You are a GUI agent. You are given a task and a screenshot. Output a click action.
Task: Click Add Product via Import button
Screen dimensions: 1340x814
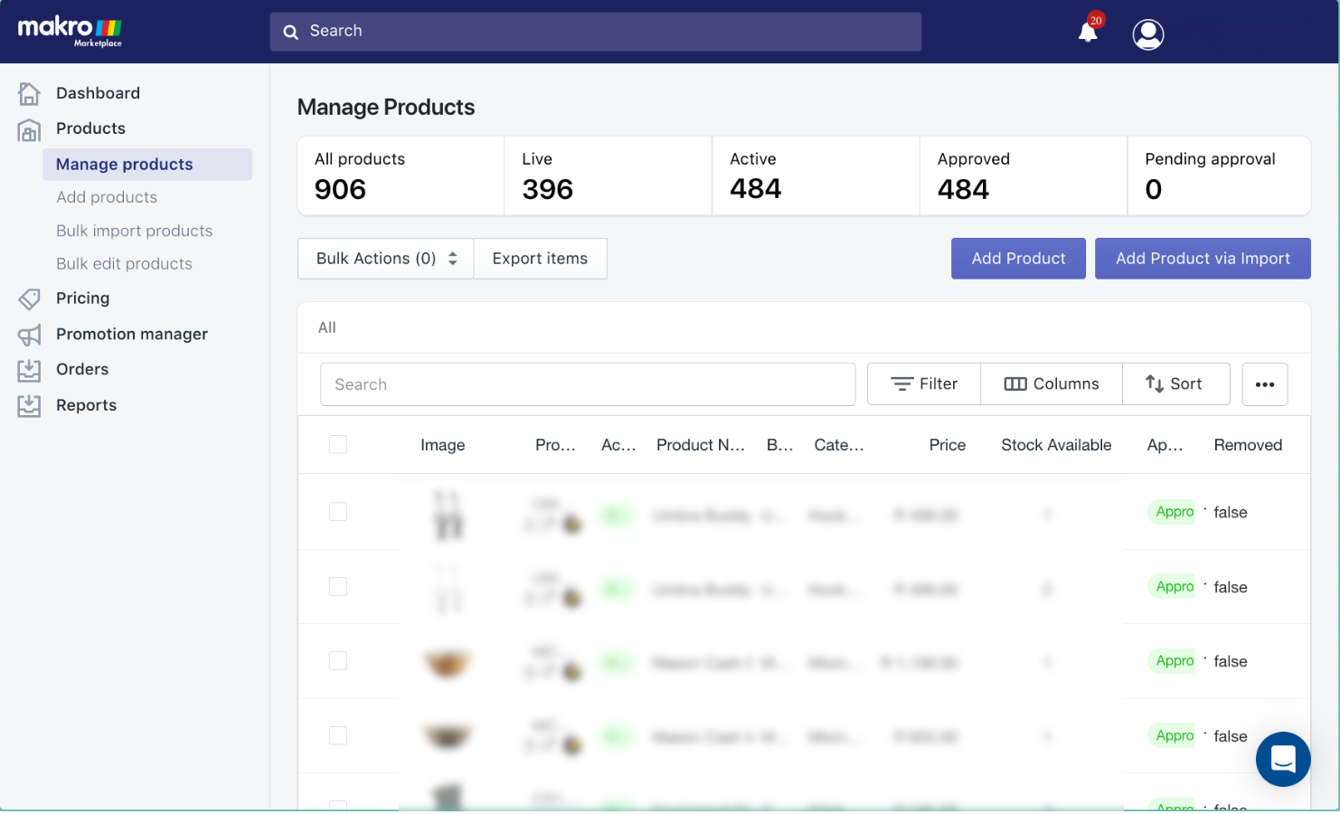click(x=1203, y=259)
